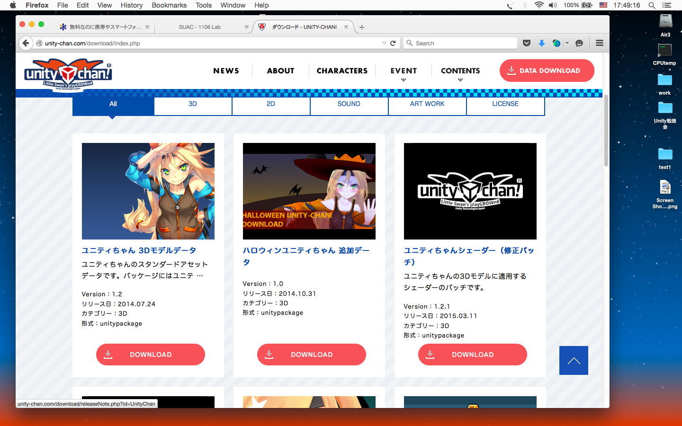Open Notification Center from the menu bar

point(668,5)
